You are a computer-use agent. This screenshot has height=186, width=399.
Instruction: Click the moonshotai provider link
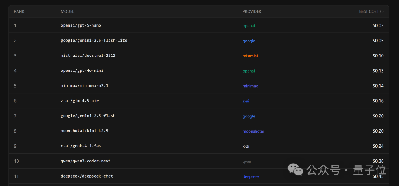pos(253,131)
